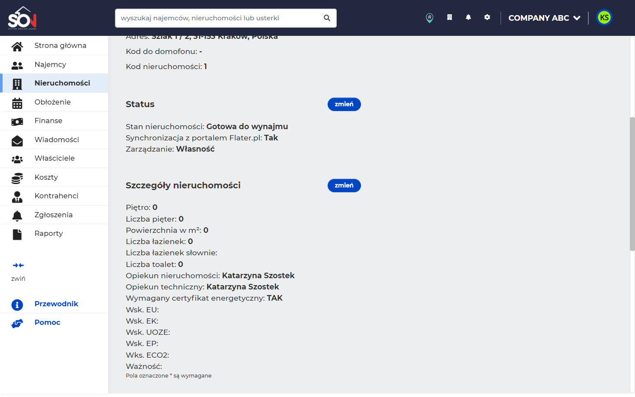
Task: Click the magnifier search icon
Action: point(327,18)
